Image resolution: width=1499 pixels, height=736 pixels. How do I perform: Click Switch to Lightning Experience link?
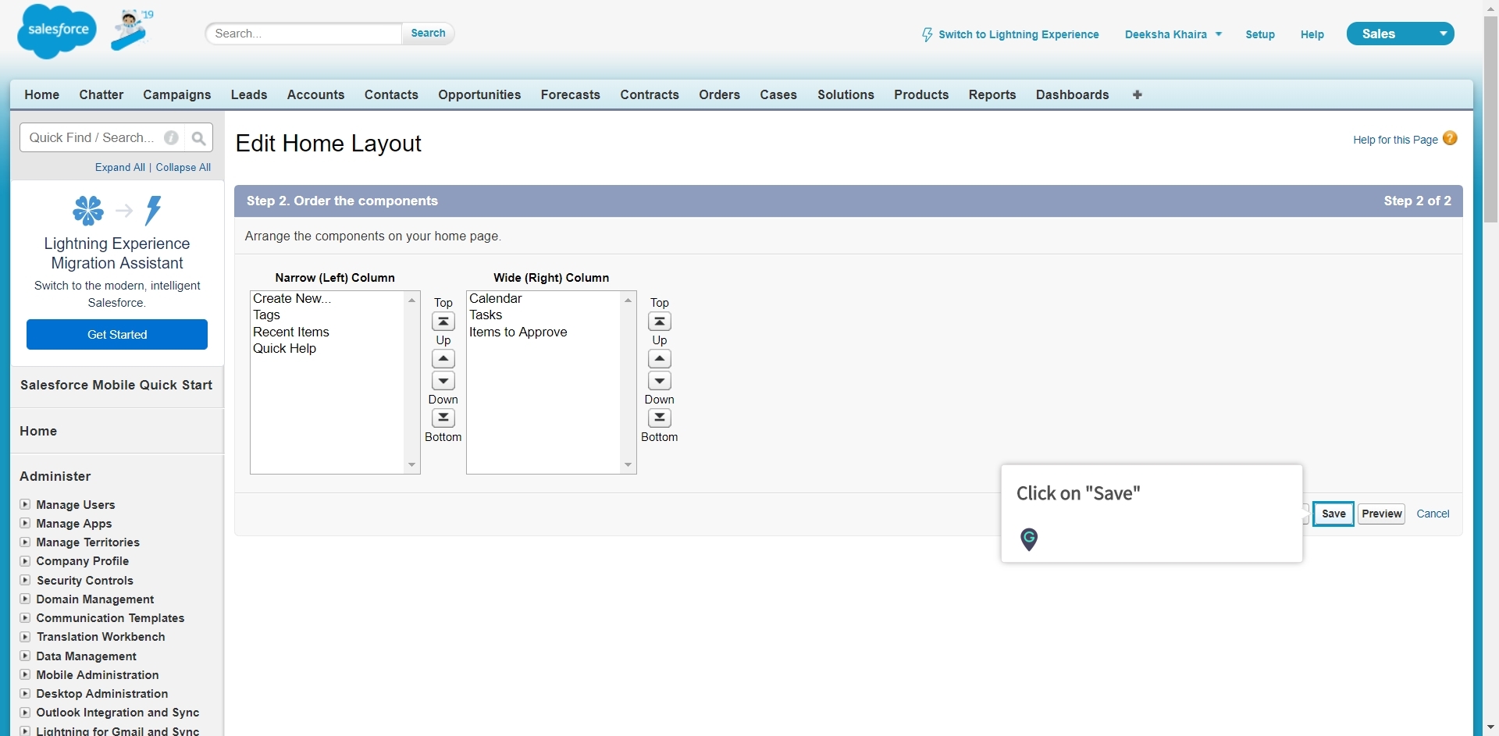click(1018, 34)
